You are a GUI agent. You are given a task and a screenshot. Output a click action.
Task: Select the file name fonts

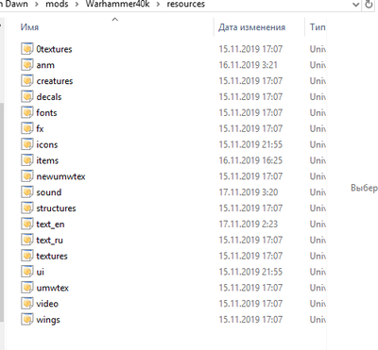46,112
